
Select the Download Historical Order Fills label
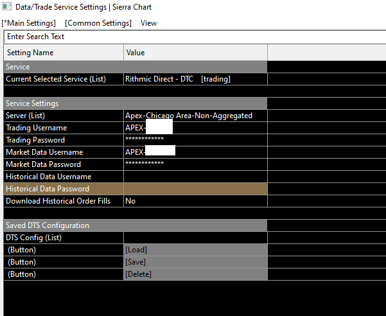58,201
